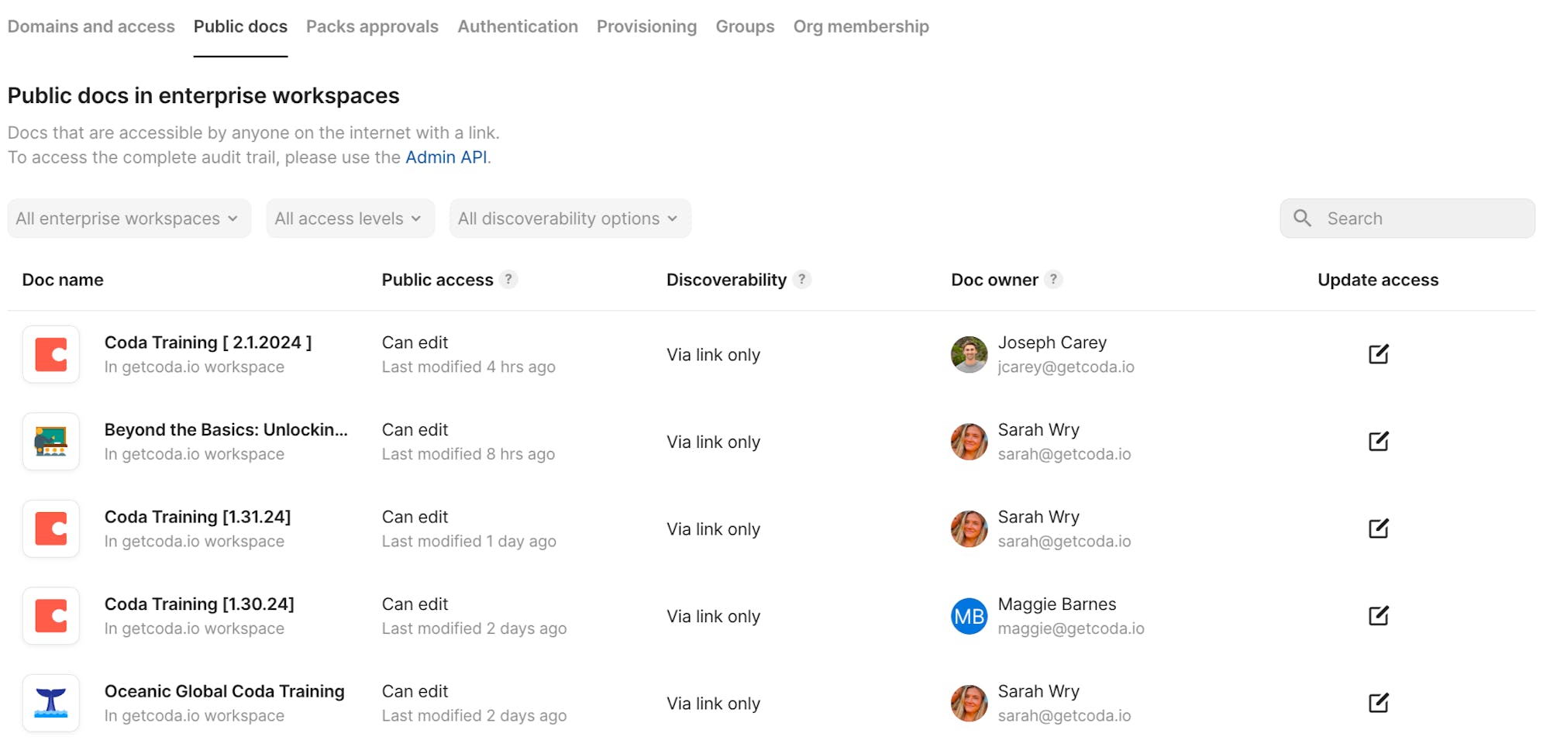Edit access for Oceanic Global Coda Training
The width and height of the screenshot is (1550, 747).
1378,703
